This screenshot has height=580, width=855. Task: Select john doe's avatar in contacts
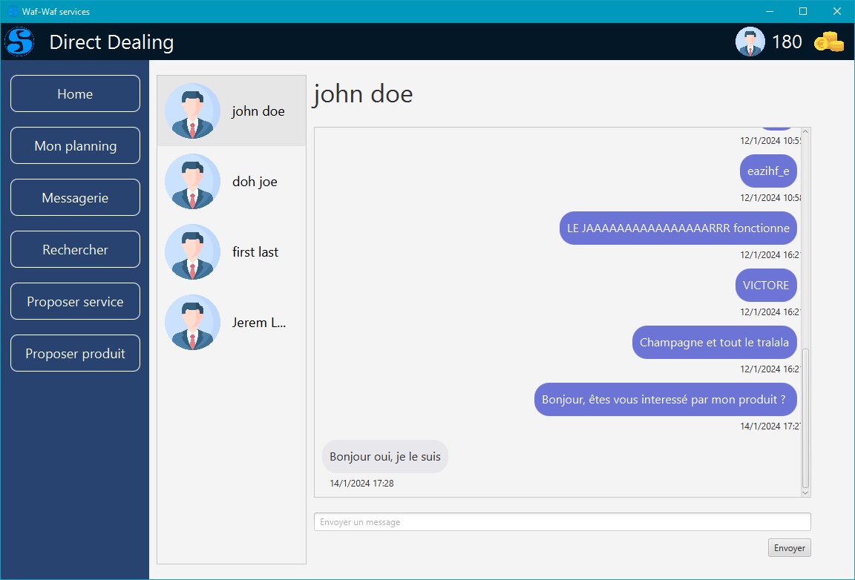tap(192, 111)
